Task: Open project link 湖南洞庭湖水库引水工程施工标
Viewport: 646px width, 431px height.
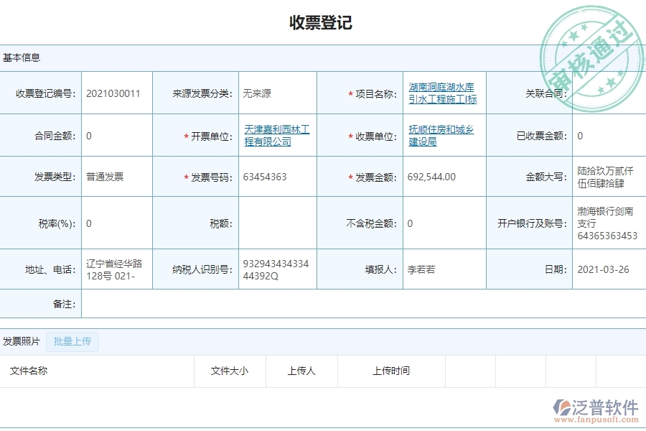Action: point(443,93)
